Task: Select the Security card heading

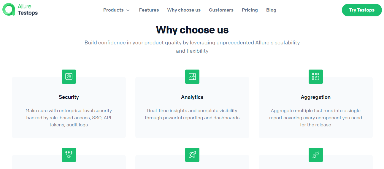Action: point(69,97)
